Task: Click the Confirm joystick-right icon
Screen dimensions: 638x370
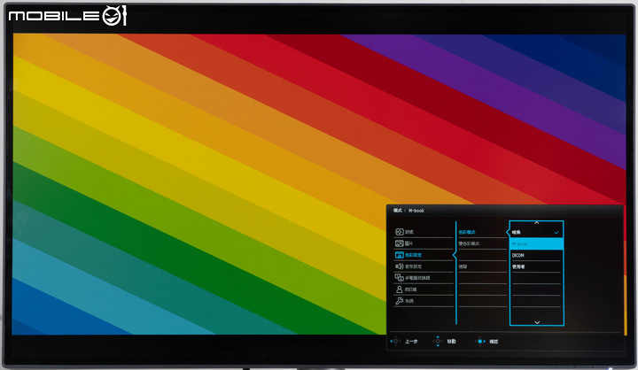Action: click(x=480, y=341)
